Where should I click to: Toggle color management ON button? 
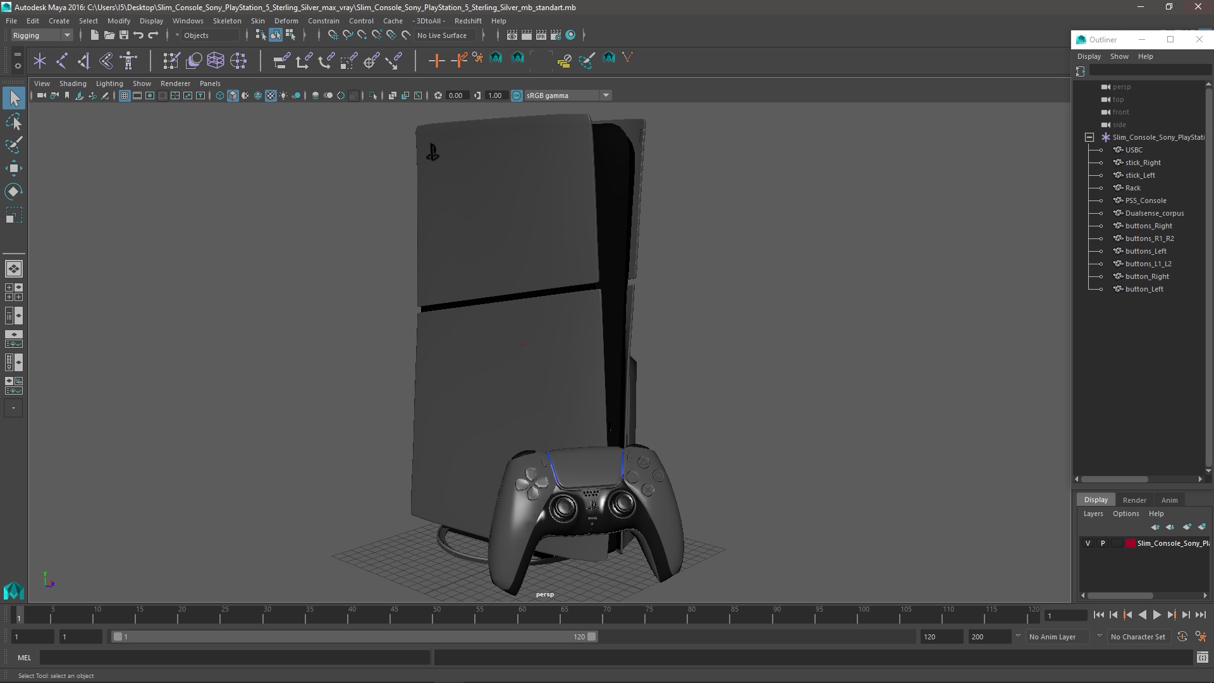(517, 95)
